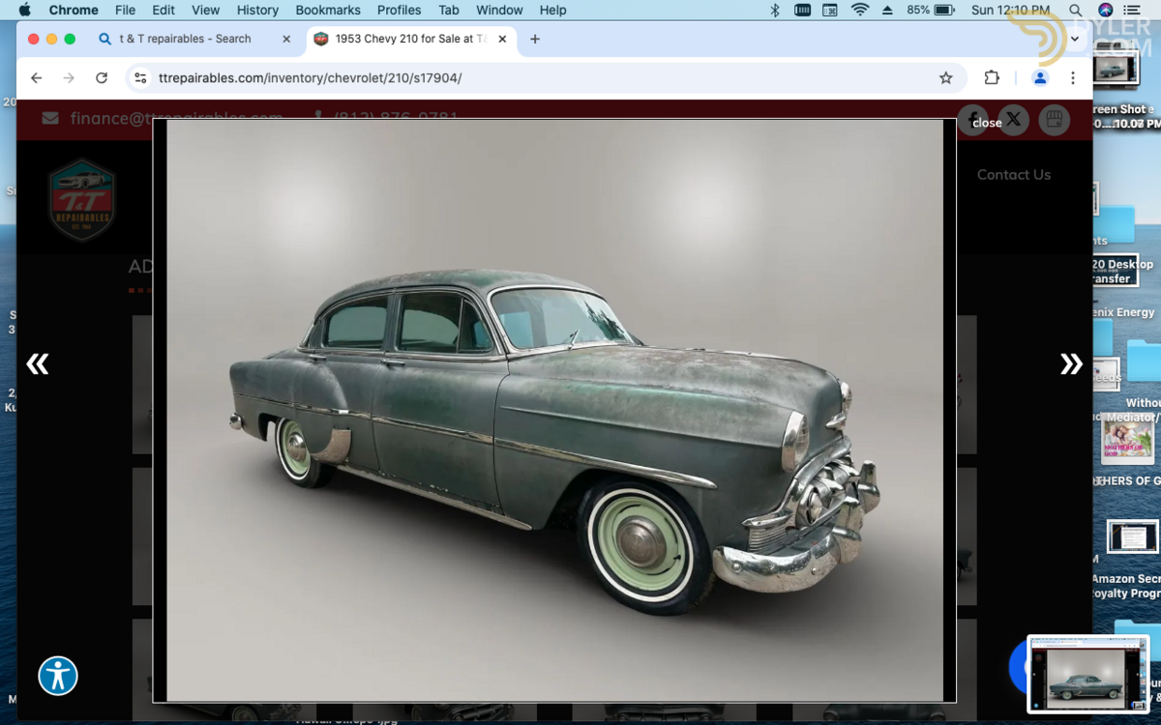Open the Chrome three-dot menu
Screen dimensions: 1161x725
(1073, 78)
